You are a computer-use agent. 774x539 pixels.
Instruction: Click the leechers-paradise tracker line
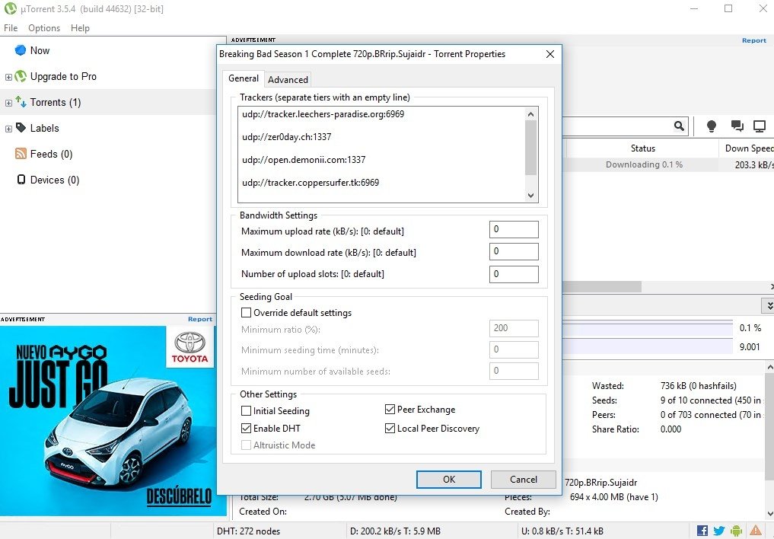tap(323, 114)
